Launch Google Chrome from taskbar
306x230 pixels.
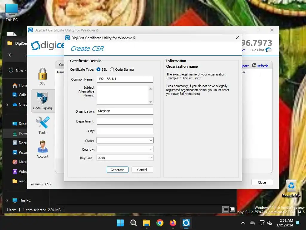pyautogui.click(x=160, y=223)
